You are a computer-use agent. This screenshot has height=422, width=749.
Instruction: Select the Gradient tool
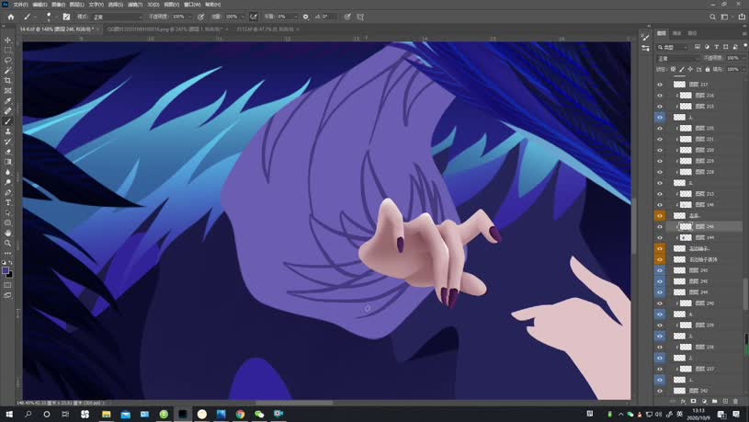click(7, 162)
